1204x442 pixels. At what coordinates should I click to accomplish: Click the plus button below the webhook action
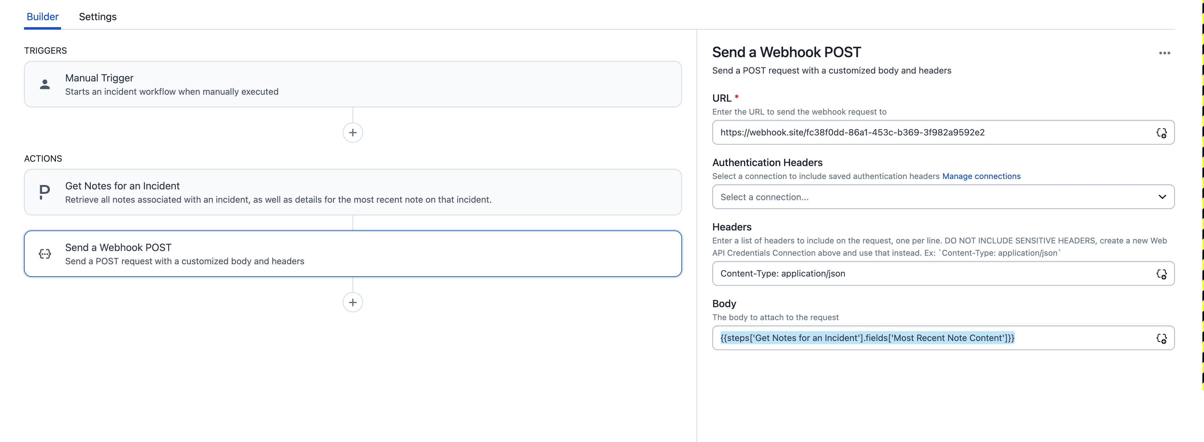[x=353, y=302]
